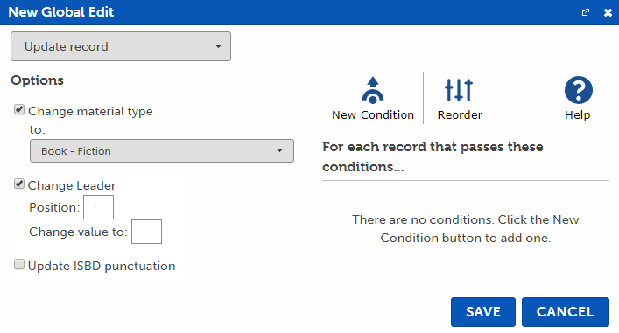Click the Update ISBD punctuation label
The width and height of the screenshot is (619, 333).
coord(102,266)
